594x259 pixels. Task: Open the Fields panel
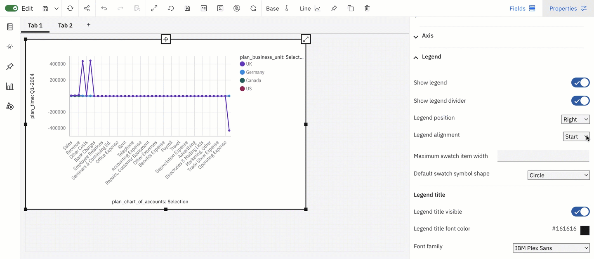pos(522,8)
